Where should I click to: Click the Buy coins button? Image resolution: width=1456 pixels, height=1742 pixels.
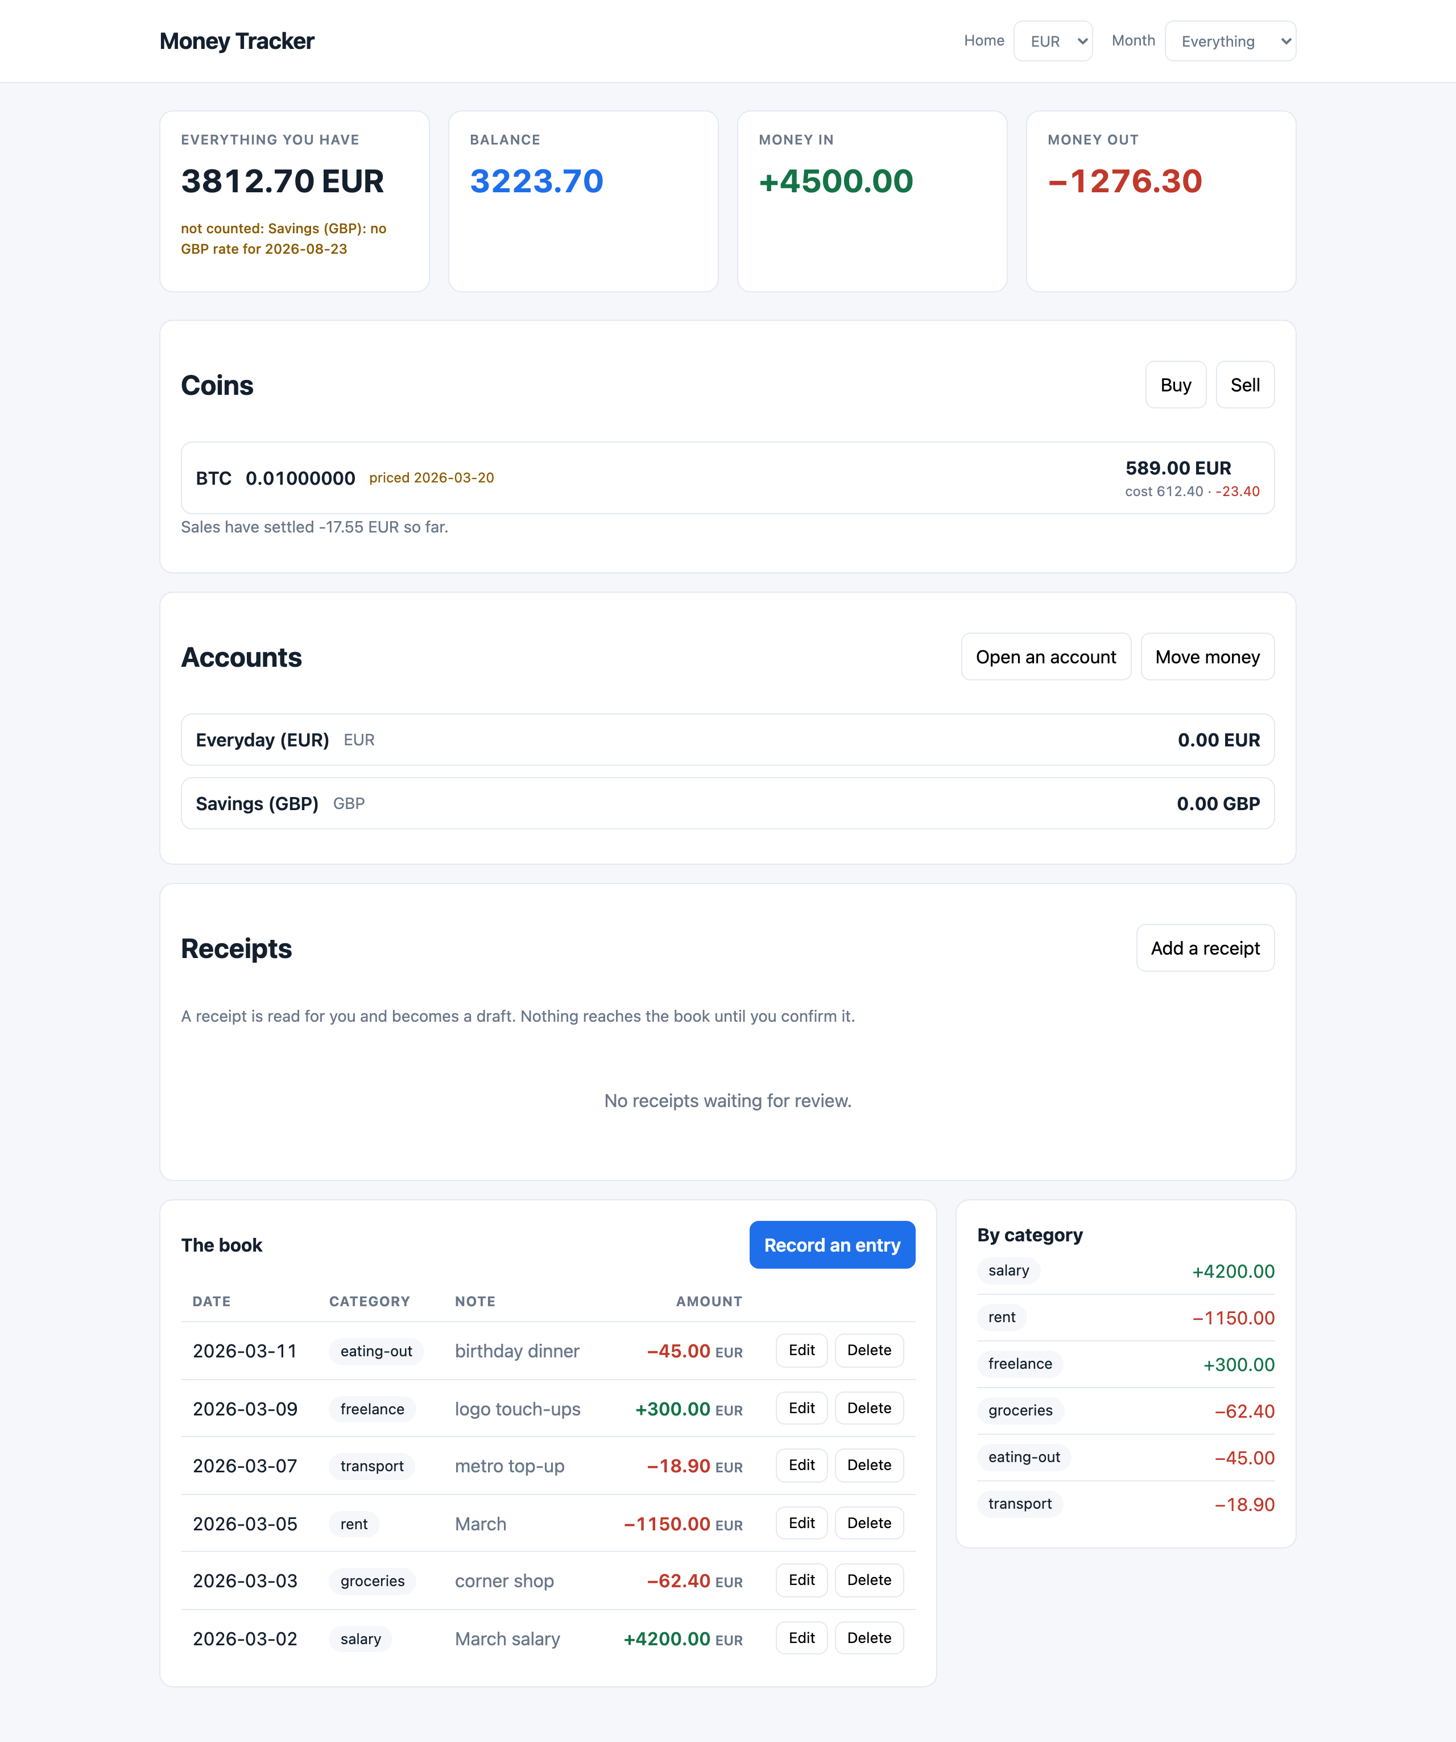[x=1175, y=385]
